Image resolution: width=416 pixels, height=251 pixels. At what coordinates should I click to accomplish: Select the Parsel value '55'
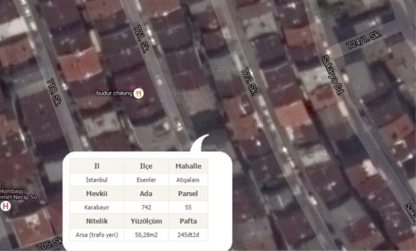click(x=188, y=207)
